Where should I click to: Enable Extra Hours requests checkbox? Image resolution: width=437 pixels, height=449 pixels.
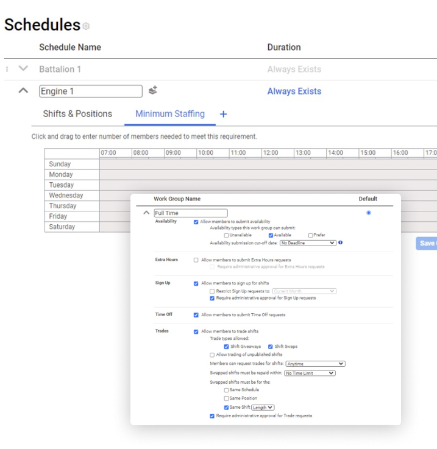tap(196, 260)
